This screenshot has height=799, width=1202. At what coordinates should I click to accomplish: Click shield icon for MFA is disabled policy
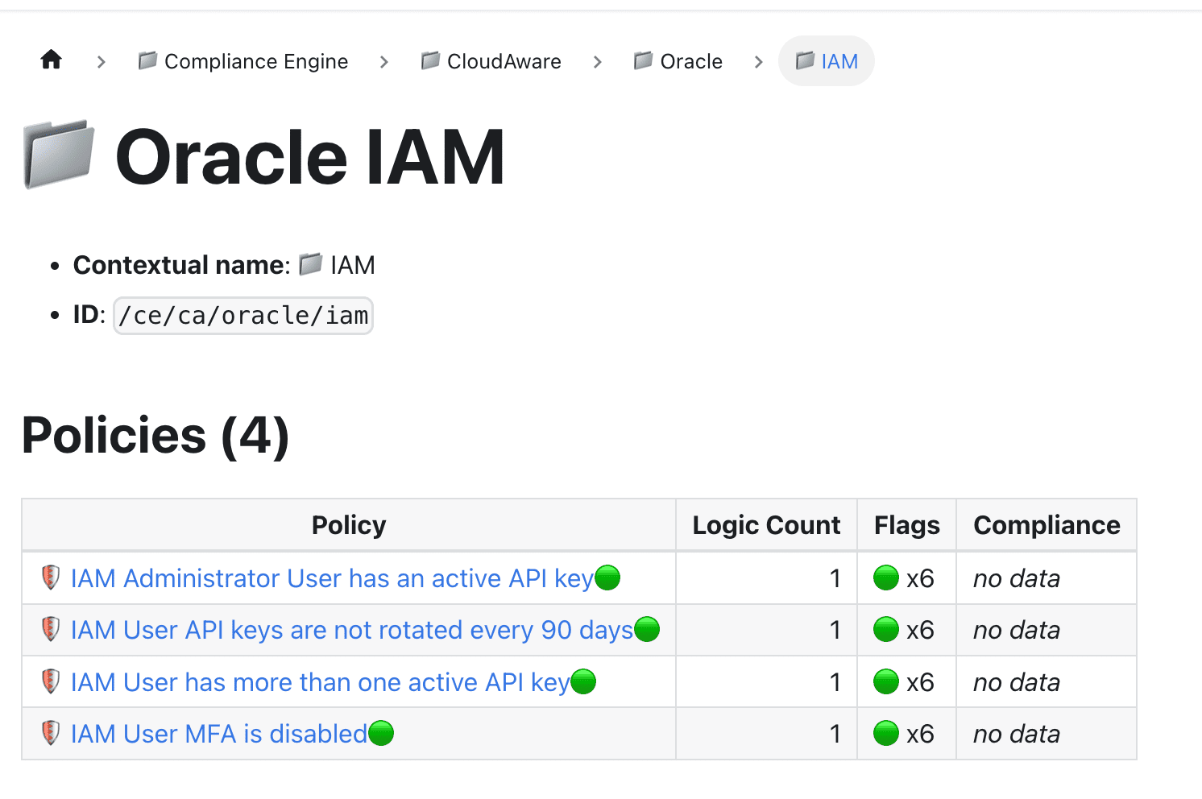51,733
